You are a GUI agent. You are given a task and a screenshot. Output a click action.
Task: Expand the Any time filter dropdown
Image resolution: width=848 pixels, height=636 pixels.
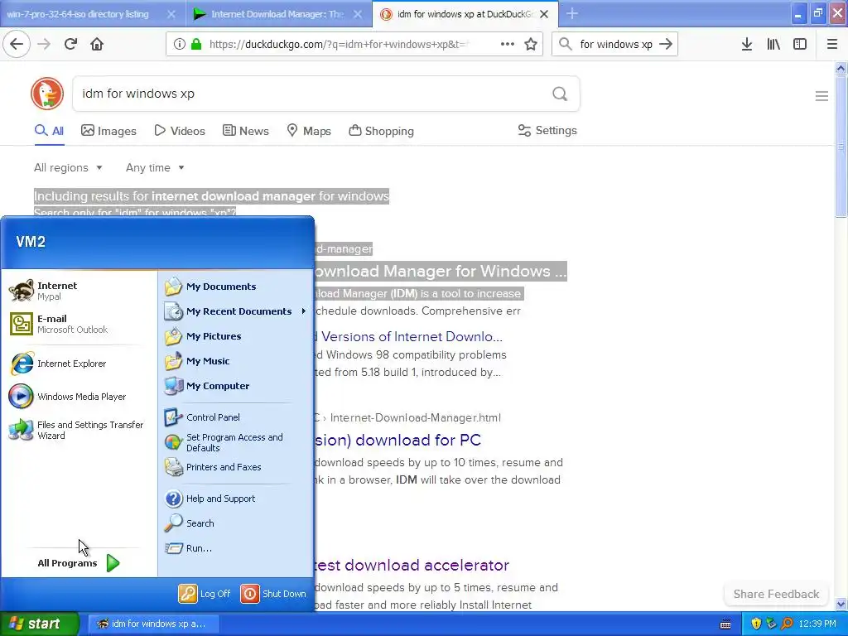point(155,167)
